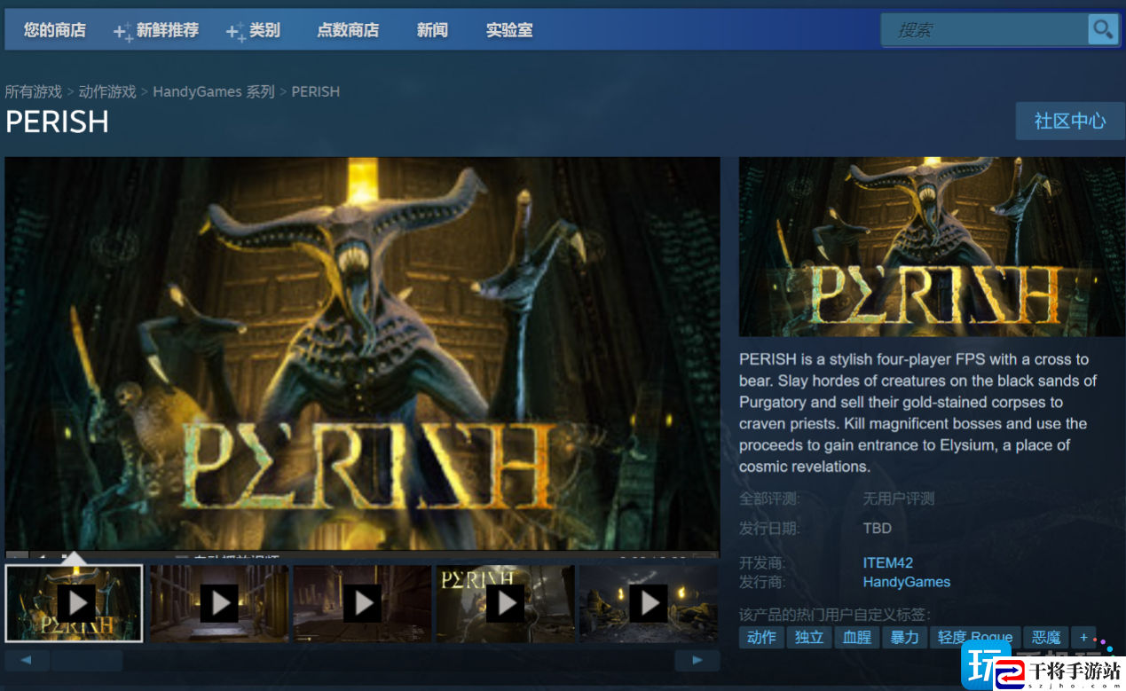The image size is (1126, 691).
Task: Follow the 动作游戏 breadcrumb
Action: [x=107, y=91]
